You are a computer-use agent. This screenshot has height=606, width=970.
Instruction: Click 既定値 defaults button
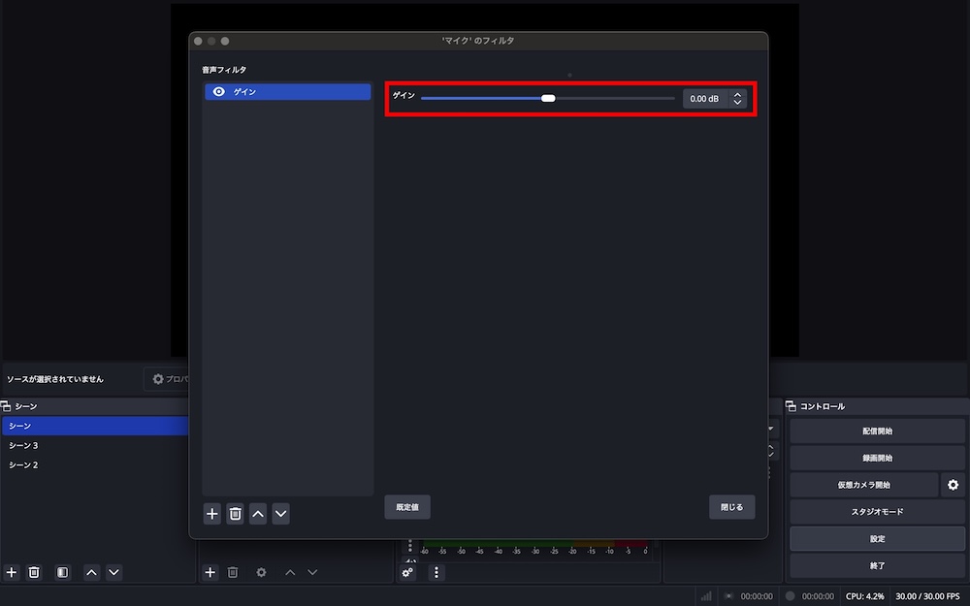click(407, 507)
